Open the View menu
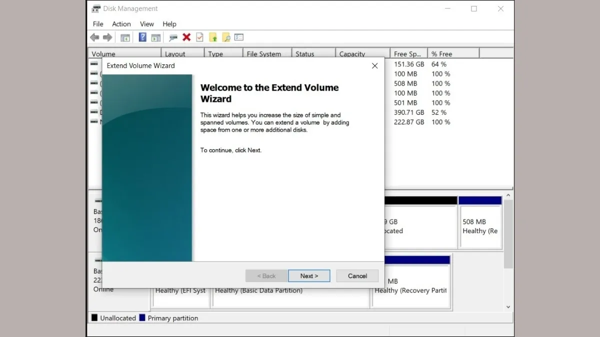Image resolution: width=600 pixels, height=337 pixels. [146, 24]
